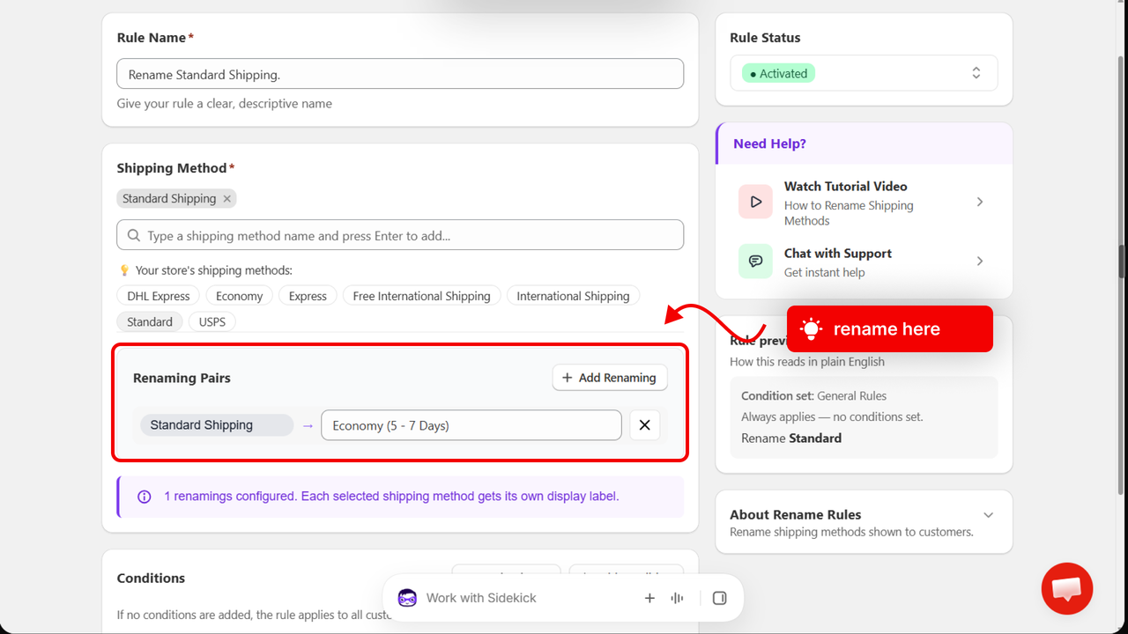Viewport: 1128px width, 634px height.
Task: Click 'How this reads in plain English' text
Action: click(x=807, y=362)
